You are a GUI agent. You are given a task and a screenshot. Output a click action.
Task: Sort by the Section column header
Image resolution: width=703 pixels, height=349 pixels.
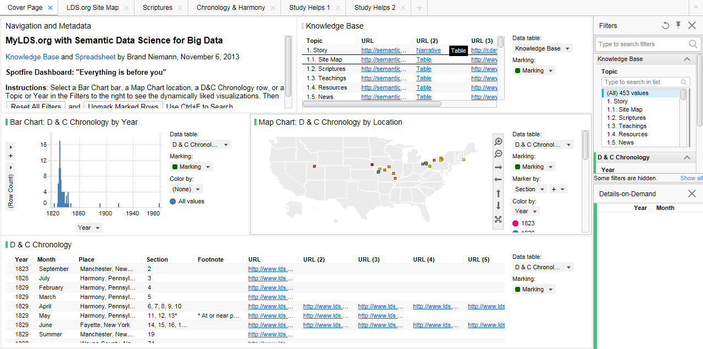158,259
